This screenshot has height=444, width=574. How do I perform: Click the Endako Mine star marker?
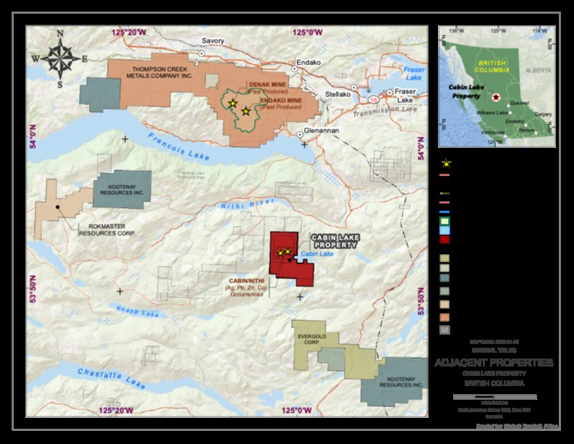coord(246,112)
